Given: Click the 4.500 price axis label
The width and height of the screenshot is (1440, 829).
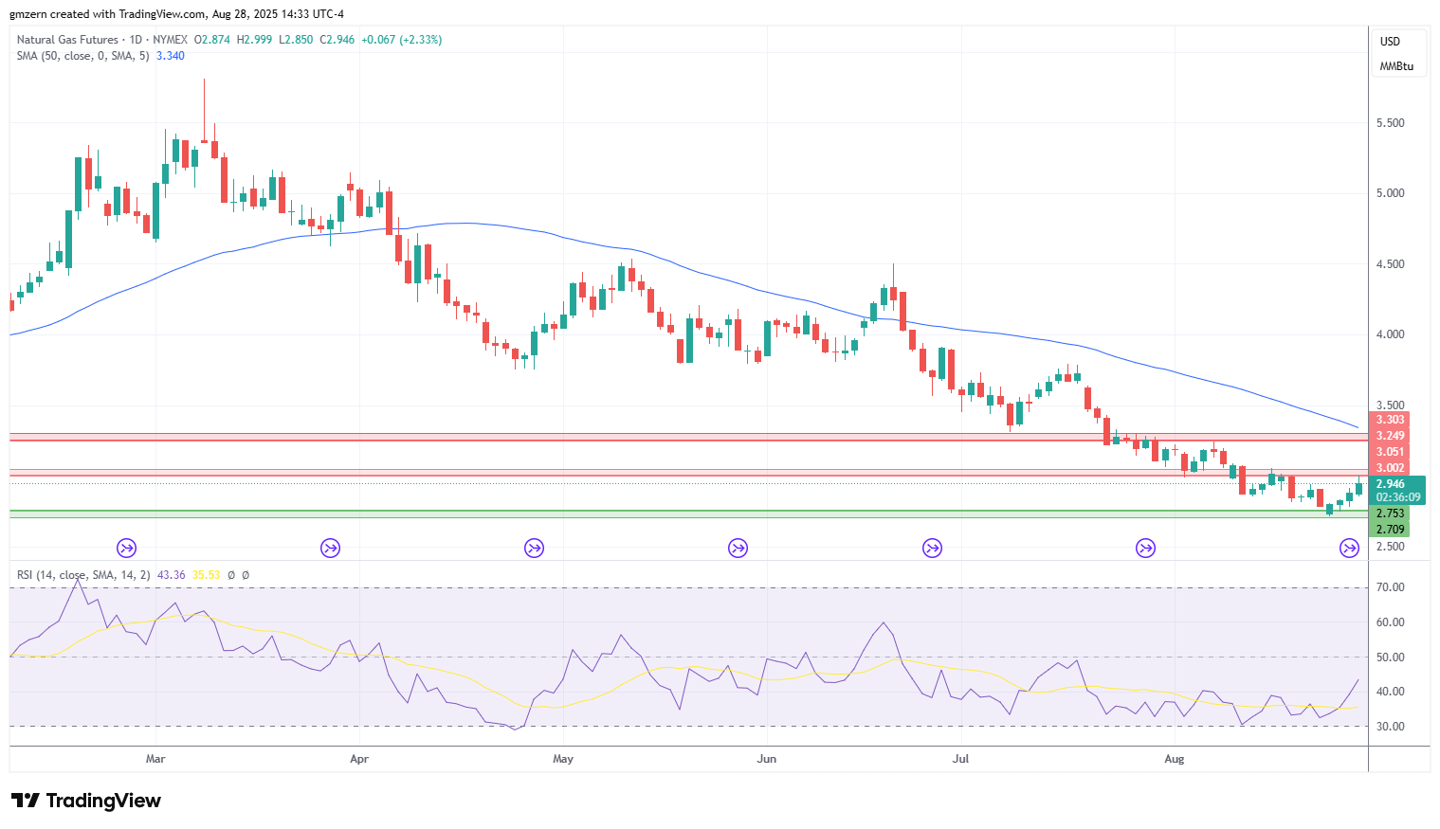Looking at the screenshot, I should [1390, 264].
